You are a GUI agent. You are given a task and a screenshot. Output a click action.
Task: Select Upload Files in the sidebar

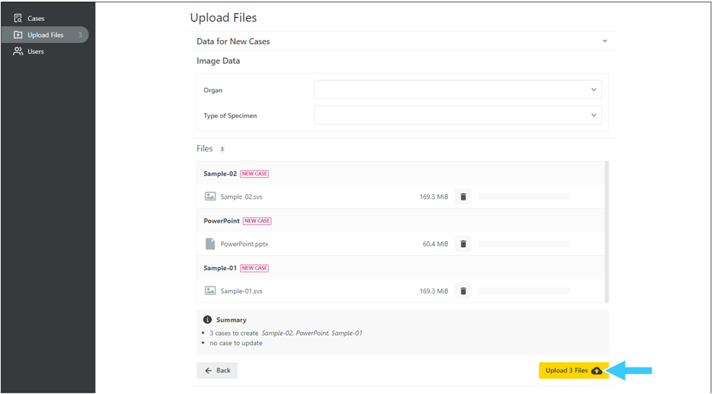point(45,35)
